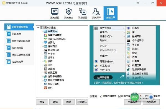The height and width of the screenshot is (109, 166).
Task: Toggle the 所有文件 checkbox
Action: coord(119,96)
